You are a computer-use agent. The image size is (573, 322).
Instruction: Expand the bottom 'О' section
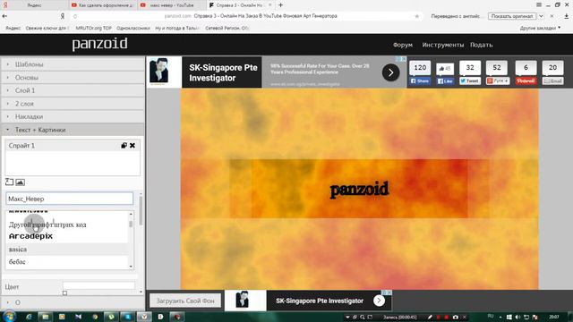[73, 302]
